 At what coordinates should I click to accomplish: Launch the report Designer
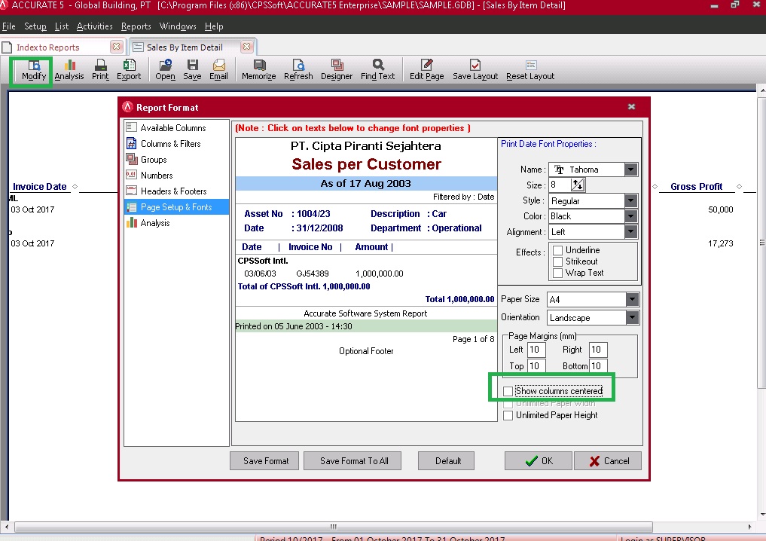coord(337,70)
